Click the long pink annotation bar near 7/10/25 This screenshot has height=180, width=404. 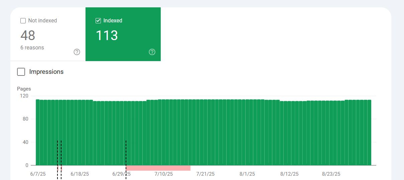(x=158, y=168)
